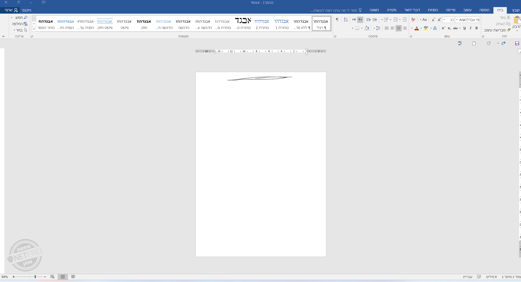Toggle subscript x₂ button
This screenshot has height=282, width=521.
point(449,28)
